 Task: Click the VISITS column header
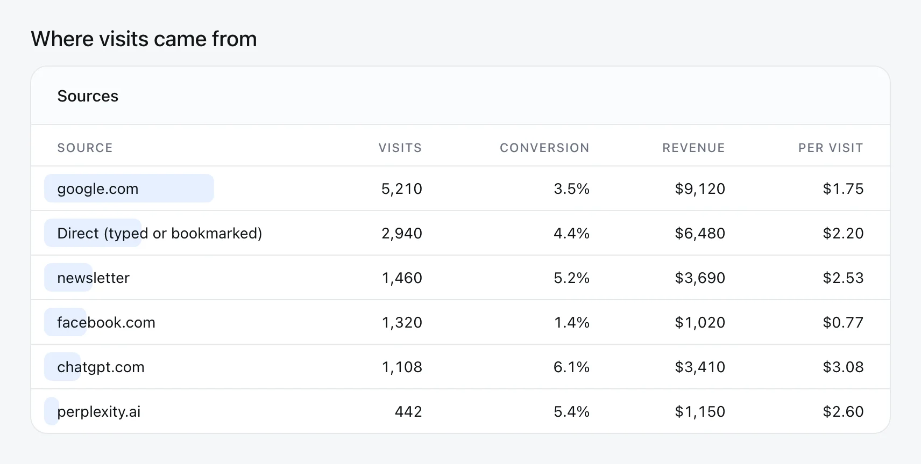point(400,148)
